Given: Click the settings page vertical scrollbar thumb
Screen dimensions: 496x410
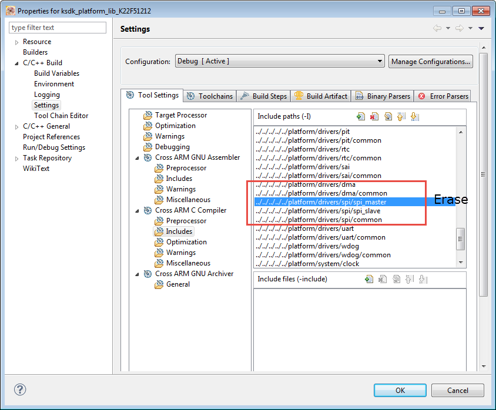Looking at the screenshot, I should (x=483, y=174).
